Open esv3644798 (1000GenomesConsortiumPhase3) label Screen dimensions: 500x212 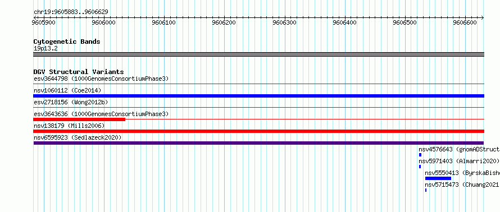pos(101,79)
